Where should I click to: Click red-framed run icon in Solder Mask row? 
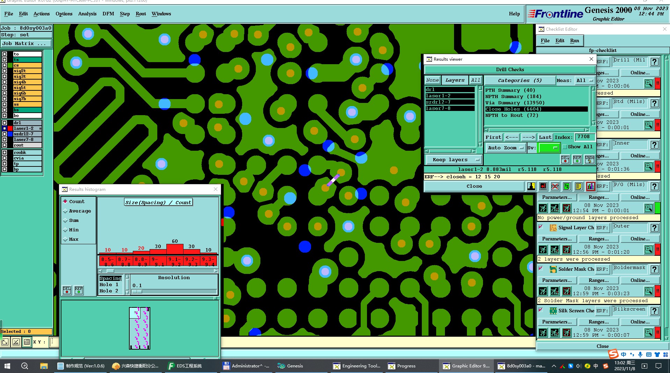567,291
